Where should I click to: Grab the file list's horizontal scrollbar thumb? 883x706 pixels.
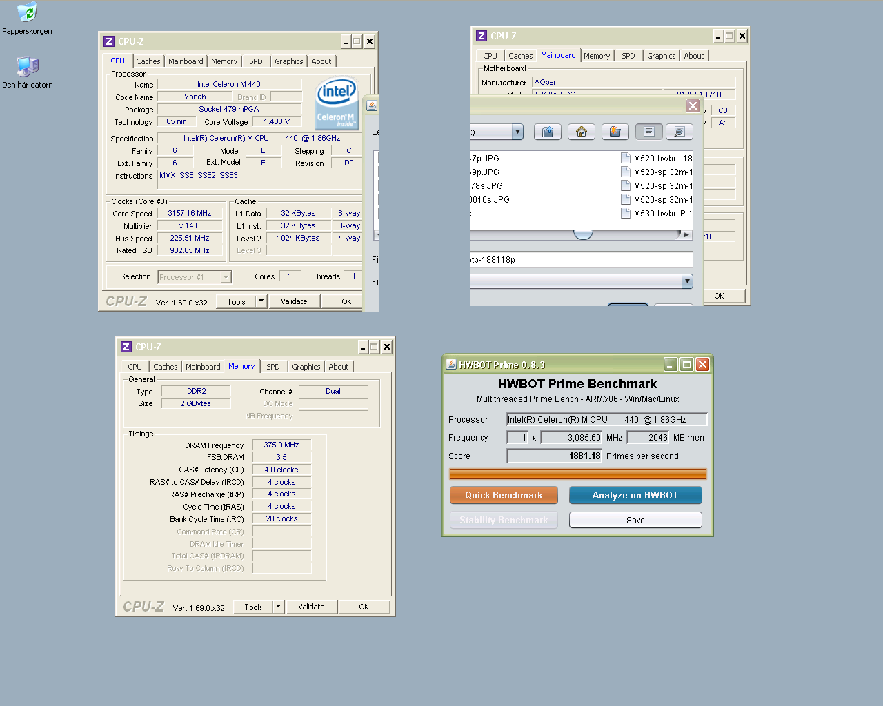coord(583,234)
